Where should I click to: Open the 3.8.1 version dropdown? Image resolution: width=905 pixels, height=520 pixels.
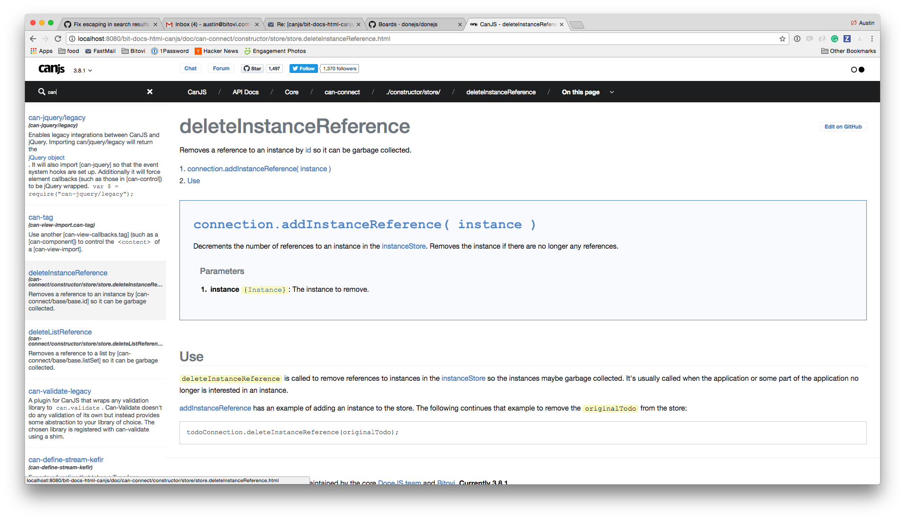(x=83, y=70)
